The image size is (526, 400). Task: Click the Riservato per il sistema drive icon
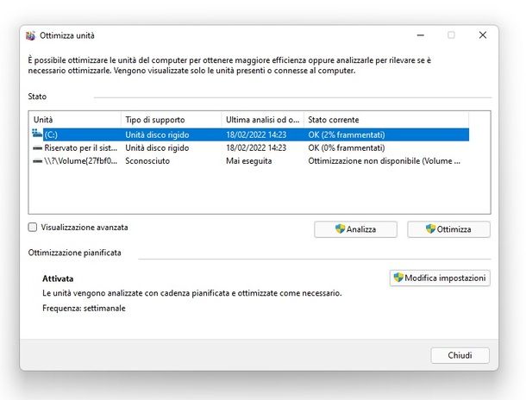point(38,148)
